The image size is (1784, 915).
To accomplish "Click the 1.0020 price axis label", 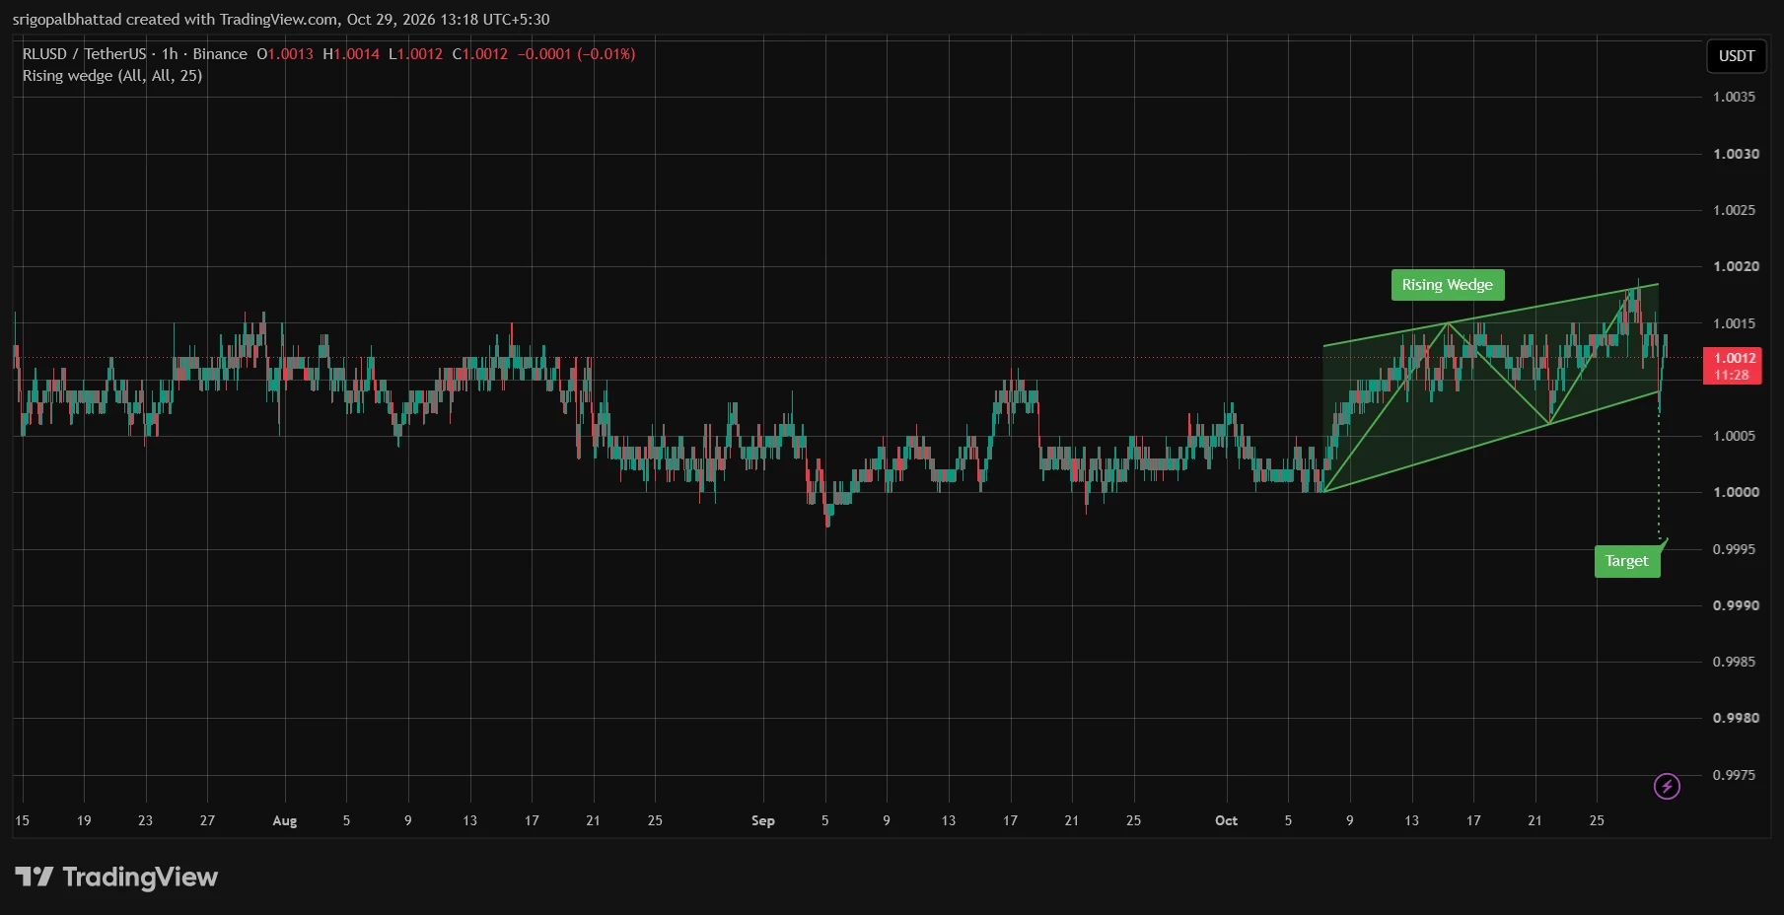I will click(x=1736, y=266).
